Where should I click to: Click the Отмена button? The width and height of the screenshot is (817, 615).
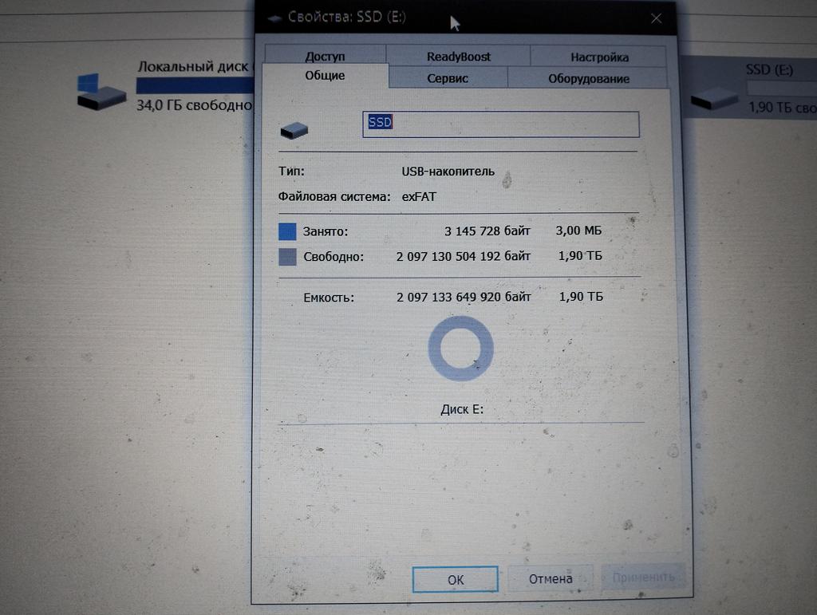point(551,578)
